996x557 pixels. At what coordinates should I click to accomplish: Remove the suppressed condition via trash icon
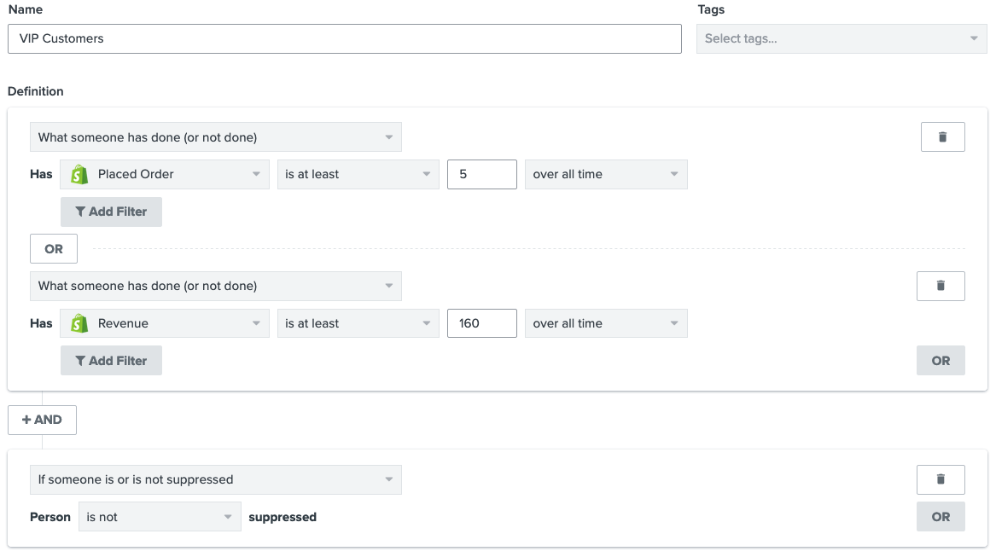(941, 479)
